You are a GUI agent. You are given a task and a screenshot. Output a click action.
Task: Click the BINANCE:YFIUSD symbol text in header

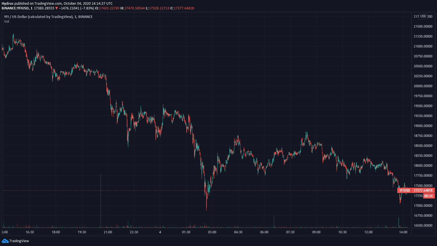(15, 8)
